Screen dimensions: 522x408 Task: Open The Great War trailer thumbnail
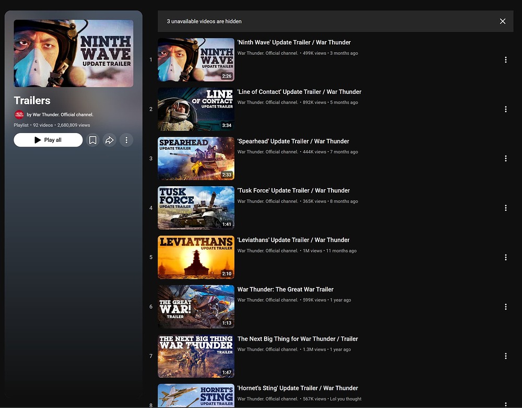196,307
